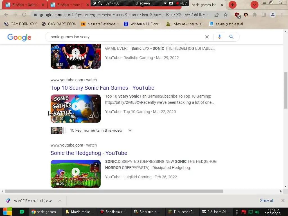Click the network monitor tray icon

coord(251,212)
